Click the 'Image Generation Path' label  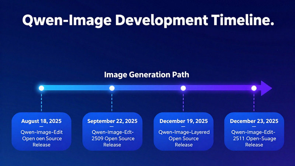click(x=146, y=75)
